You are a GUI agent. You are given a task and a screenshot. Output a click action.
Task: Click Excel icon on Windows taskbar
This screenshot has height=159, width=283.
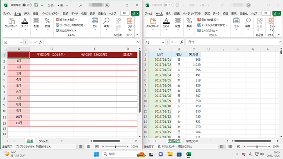[188, 154]
